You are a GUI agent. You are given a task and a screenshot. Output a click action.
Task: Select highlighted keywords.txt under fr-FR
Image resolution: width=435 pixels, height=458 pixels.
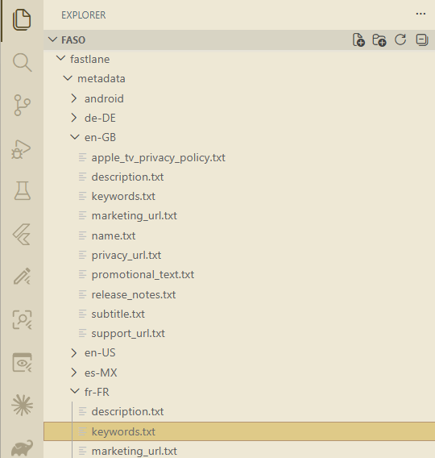(239, 431)
